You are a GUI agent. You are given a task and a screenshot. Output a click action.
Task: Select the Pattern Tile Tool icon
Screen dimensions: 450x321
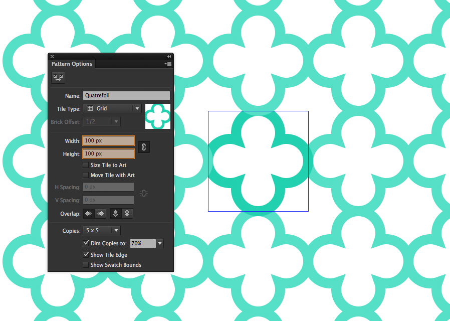[x=58, y=78]
